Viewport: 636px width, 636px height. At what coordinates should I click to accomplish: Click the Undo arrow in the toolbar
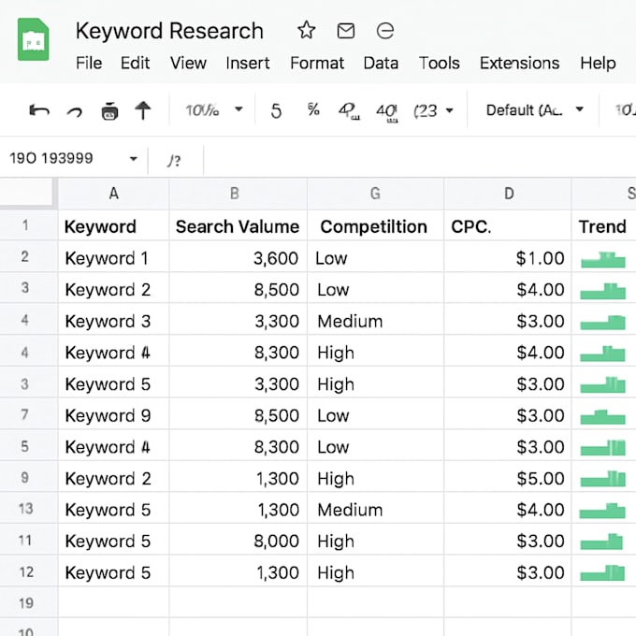pyautogui.click(x=39, y=110)
